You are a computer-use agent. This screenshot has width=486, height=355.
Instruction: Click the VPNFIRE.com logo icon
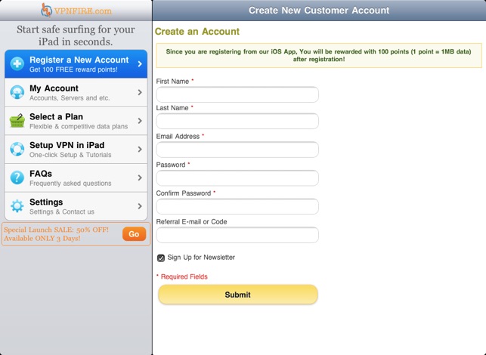coord(47,10)
